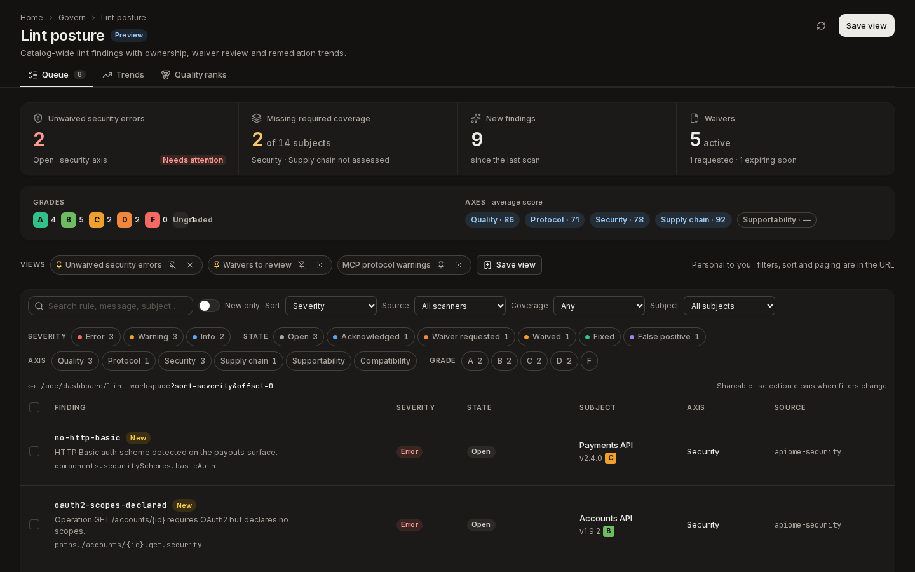Select the False positive state filter chip
915x572 pixels.
click(665, 337)
